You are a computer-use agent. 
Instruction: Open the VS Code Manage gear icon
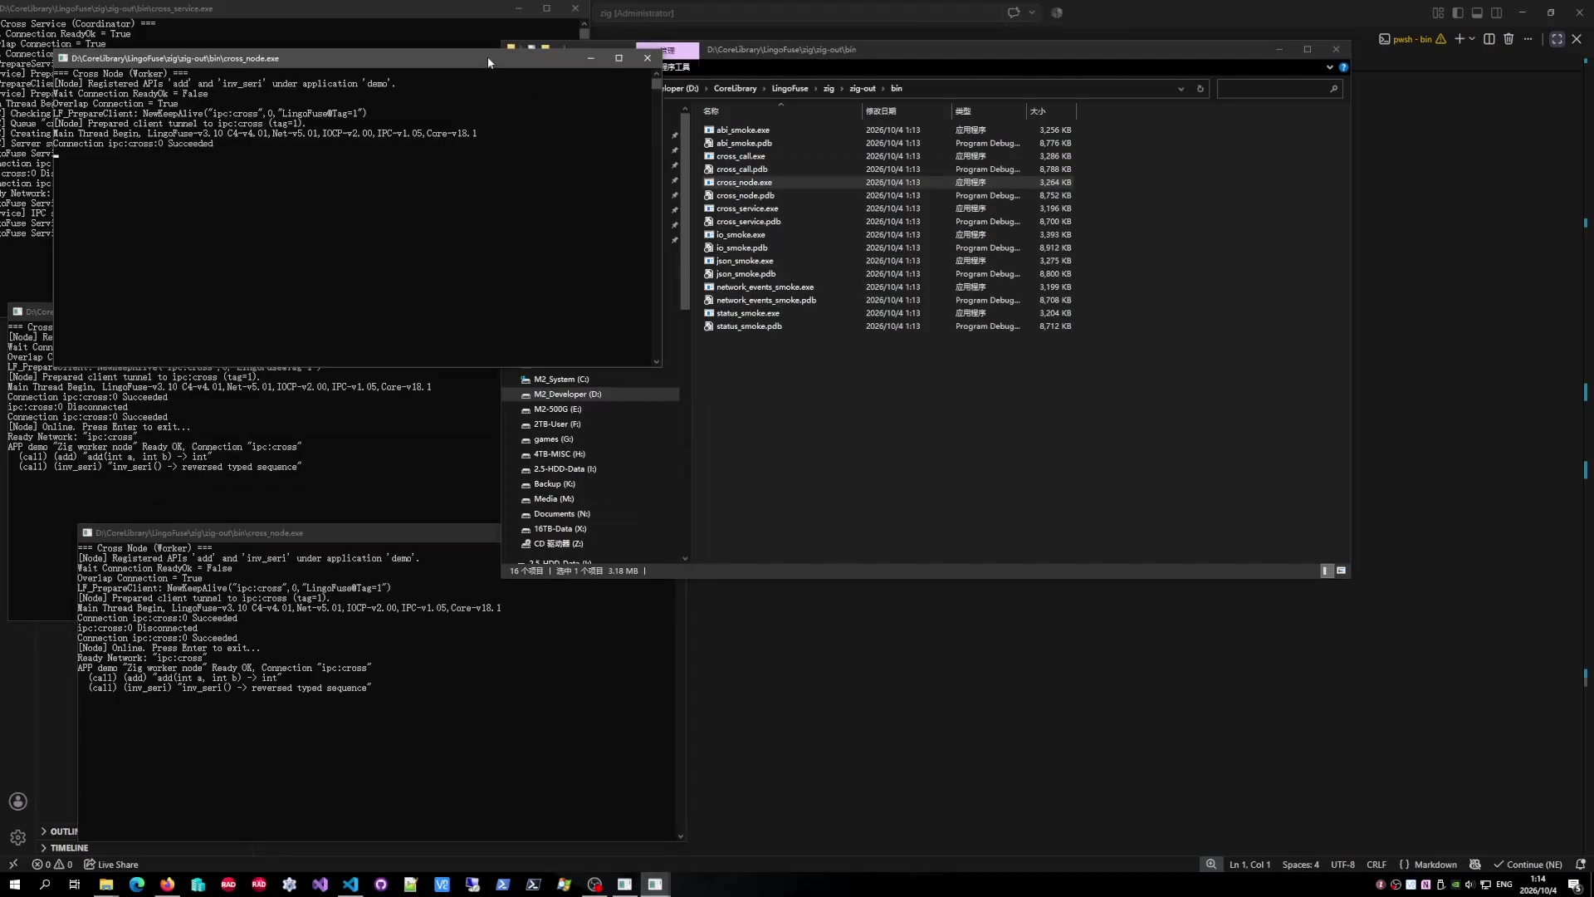click(x=18, y=837)
